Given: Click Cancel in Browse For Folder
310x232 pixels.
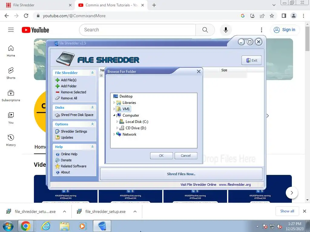Looking at the screenshot, I should tap(186, 156).
